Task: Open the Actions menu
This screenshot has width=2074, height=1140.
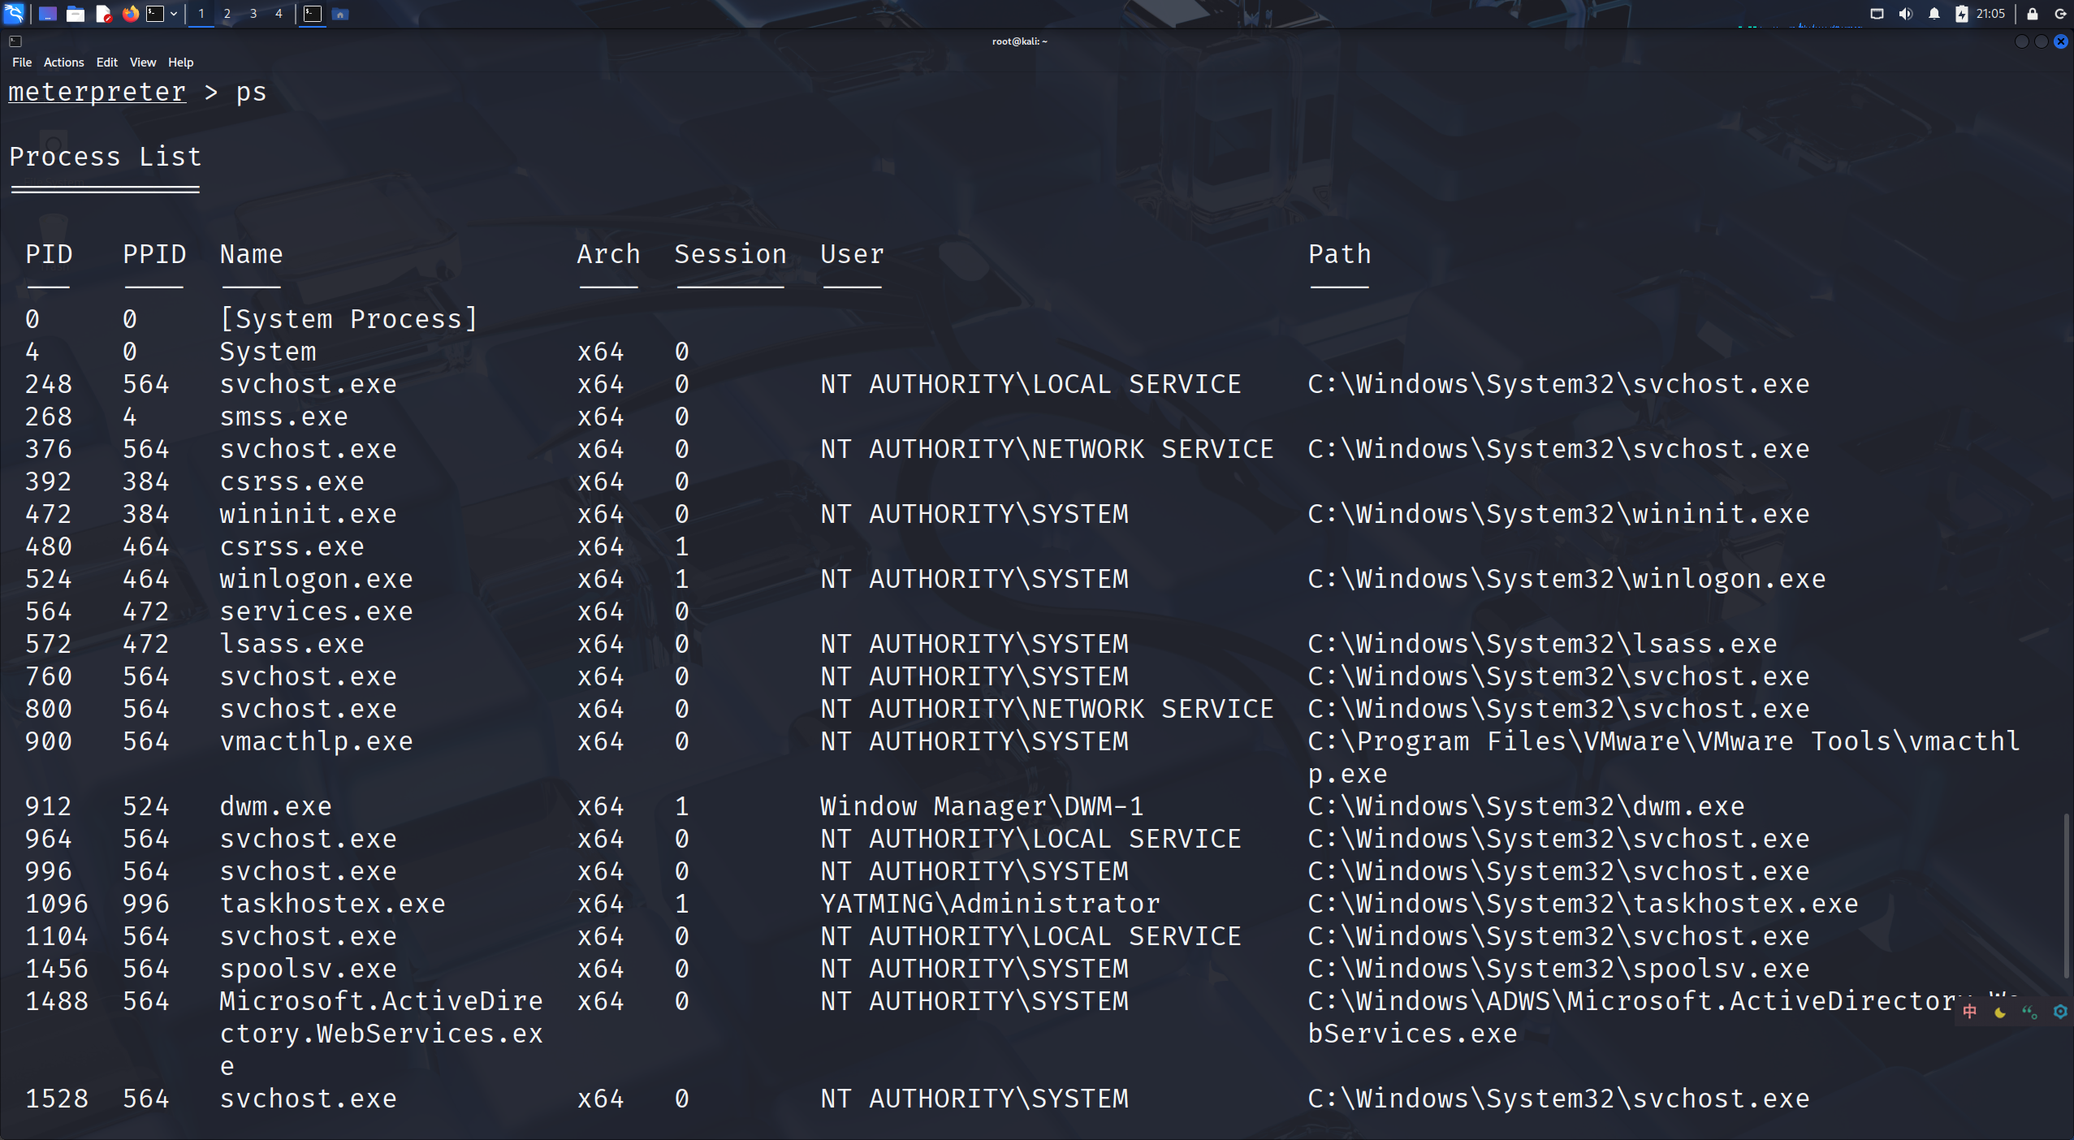Action: point(63,62)
